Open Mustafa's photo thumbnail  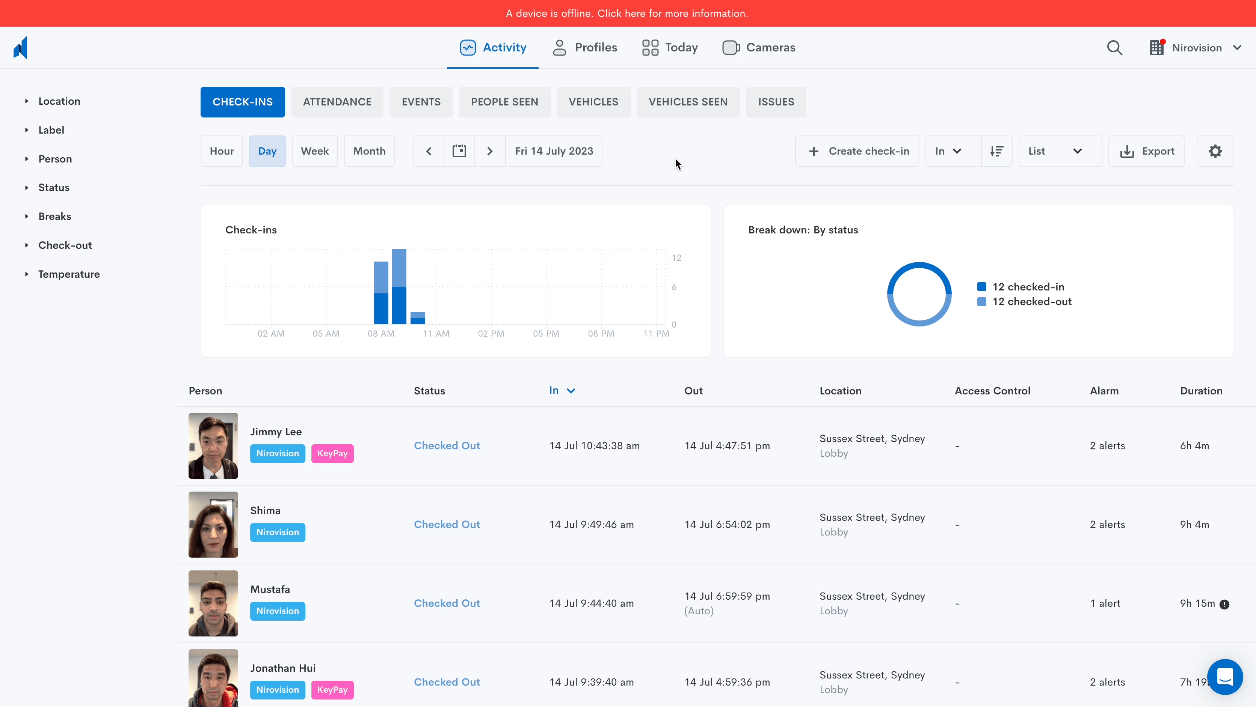(213, 604)
